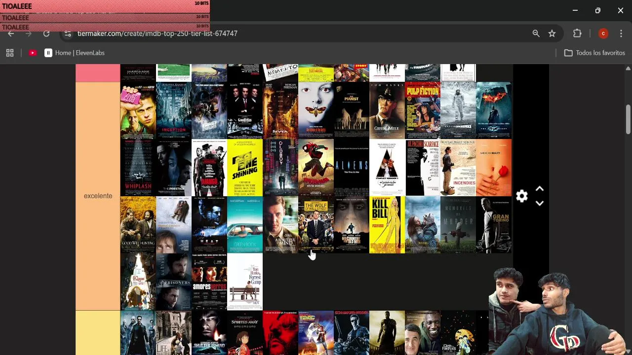Select The Pianist poster
632x355 pixels.
pos(351,110)
